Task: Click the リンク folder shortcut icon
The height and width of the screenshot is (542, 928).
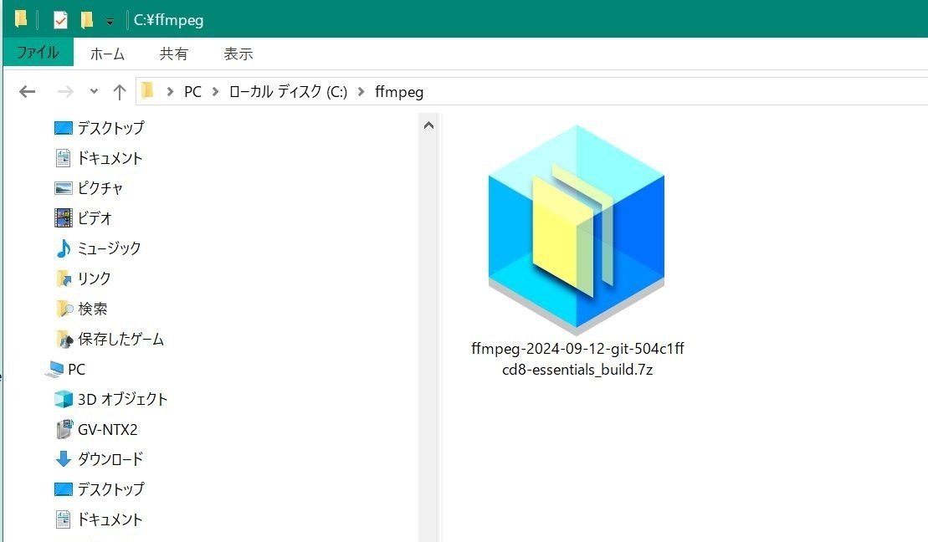Action: (x=64, y=278)
